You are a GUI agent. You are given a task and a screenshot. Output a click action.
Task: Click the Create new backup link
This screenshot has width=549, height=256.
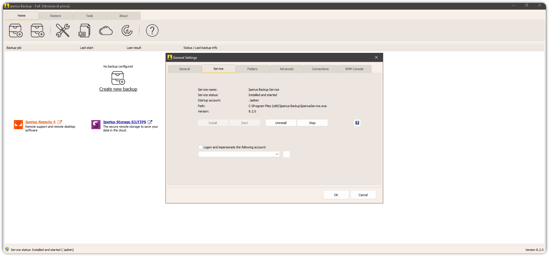(x=118, y=89)
